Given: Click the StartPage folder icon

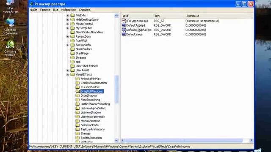Looking at the screenshot, I should pyautogui.click(x=72, y=53).
